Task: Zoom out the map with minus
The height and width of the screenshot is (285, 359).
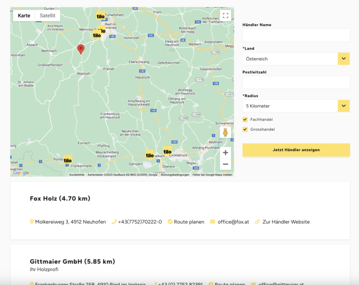Action: coord(225,164)
